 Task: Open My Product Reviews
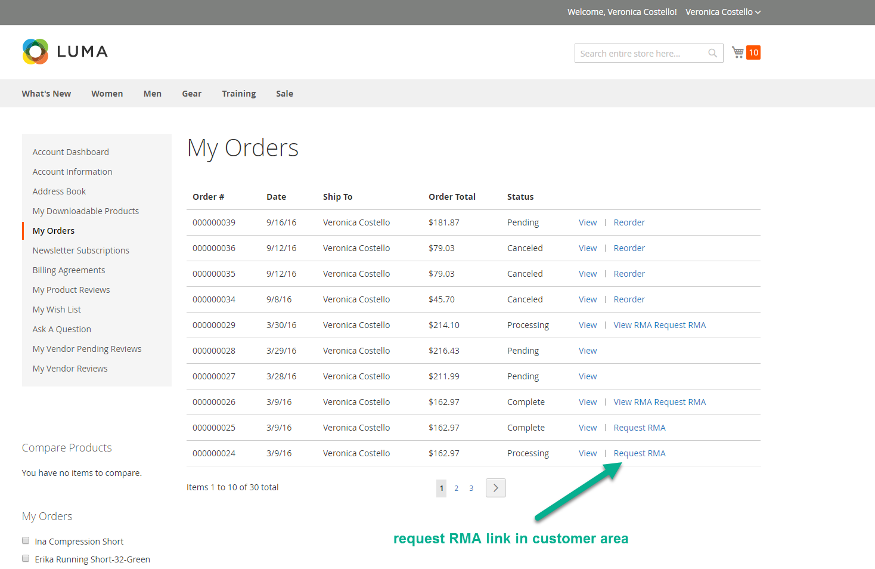[x=71, y=290]
